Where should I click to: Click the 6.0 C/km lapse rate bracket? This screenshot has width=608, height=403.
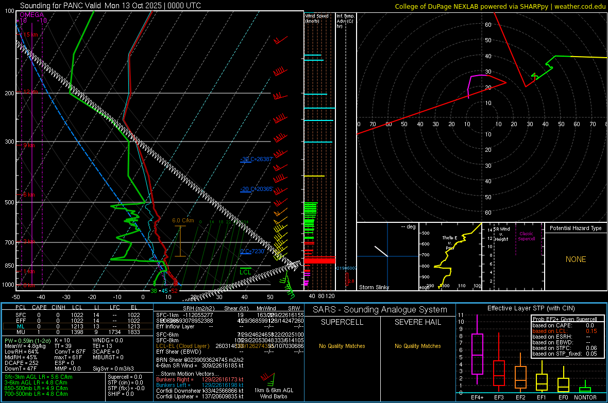click(180, 241)
